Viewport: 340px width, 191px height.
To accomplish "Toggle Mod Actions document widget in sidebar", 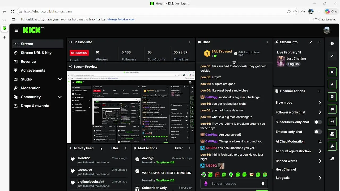I will pos(332,97).
